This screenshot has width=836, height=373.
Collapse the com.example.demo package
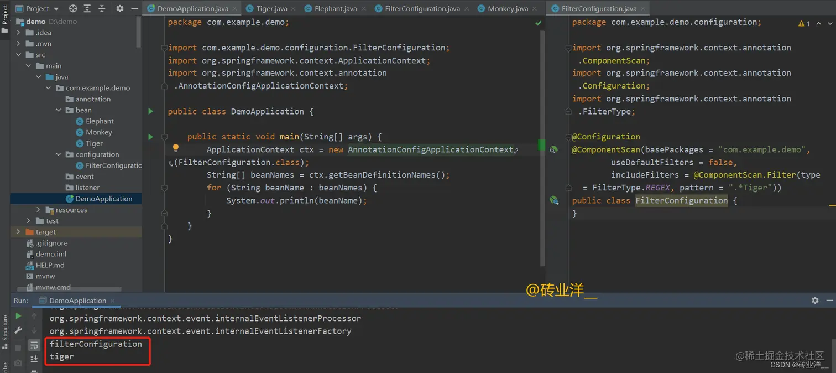point(48,88)
